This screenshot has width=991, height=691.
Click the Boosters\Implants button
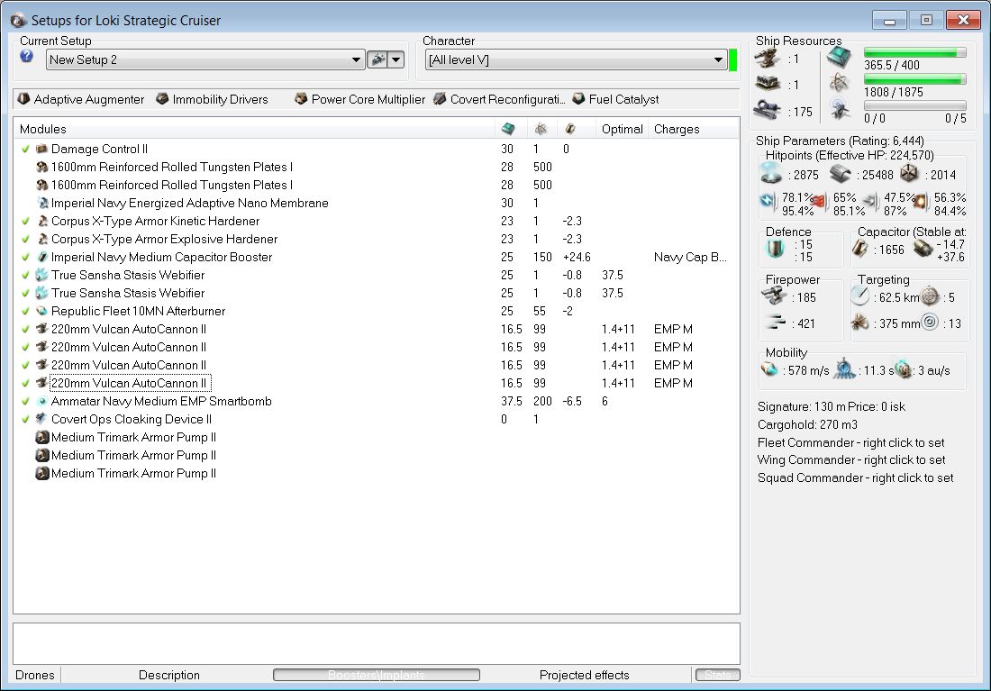(x=376, y=675)
